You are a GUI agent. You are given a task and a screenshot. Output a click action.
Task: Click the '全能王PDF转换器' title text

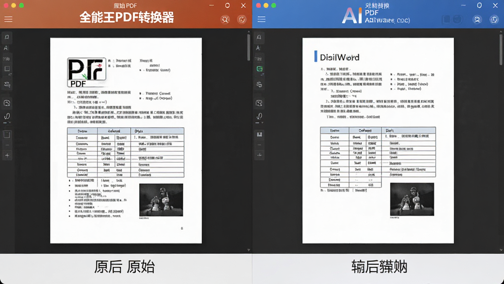pos(126,18)
